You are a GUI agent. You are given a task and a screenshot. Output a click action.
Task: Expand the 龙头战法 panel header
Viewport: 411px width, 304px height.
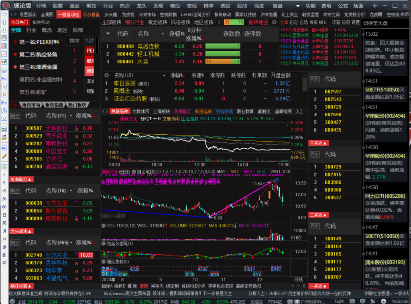click(x=22, y=231)
